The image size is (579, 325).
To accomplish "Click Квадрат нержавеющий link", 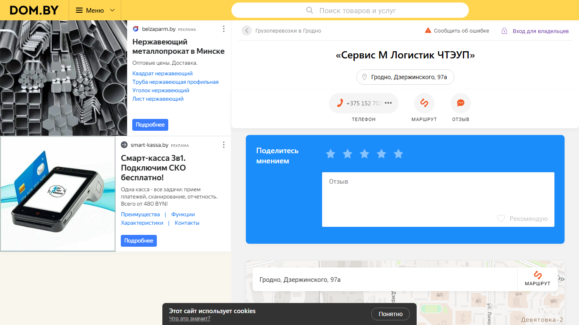I will pyautogui.click(x=163, y=74).
